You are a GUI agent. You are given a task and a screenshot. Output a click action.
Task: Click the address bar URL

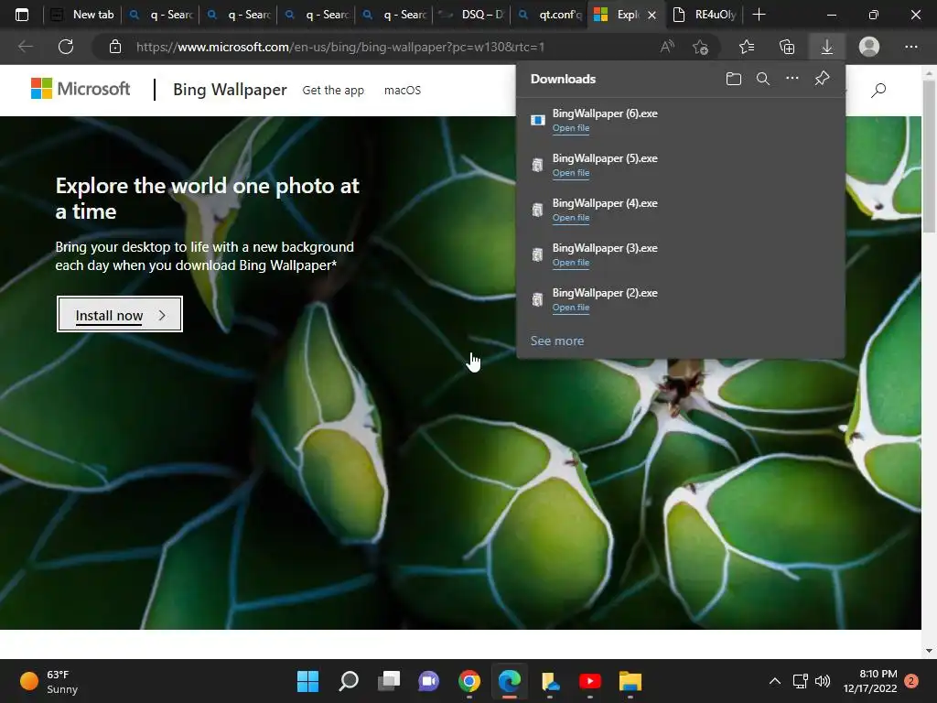click(340, 47)
